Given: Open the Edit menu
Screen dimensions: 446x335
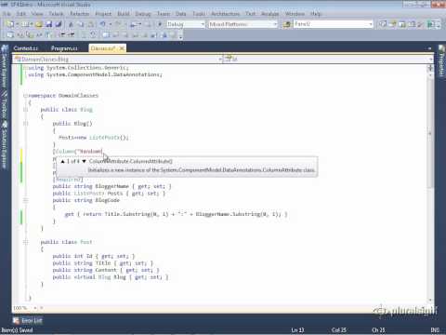Looking at the screenshot, I should (x=21, y=14).
